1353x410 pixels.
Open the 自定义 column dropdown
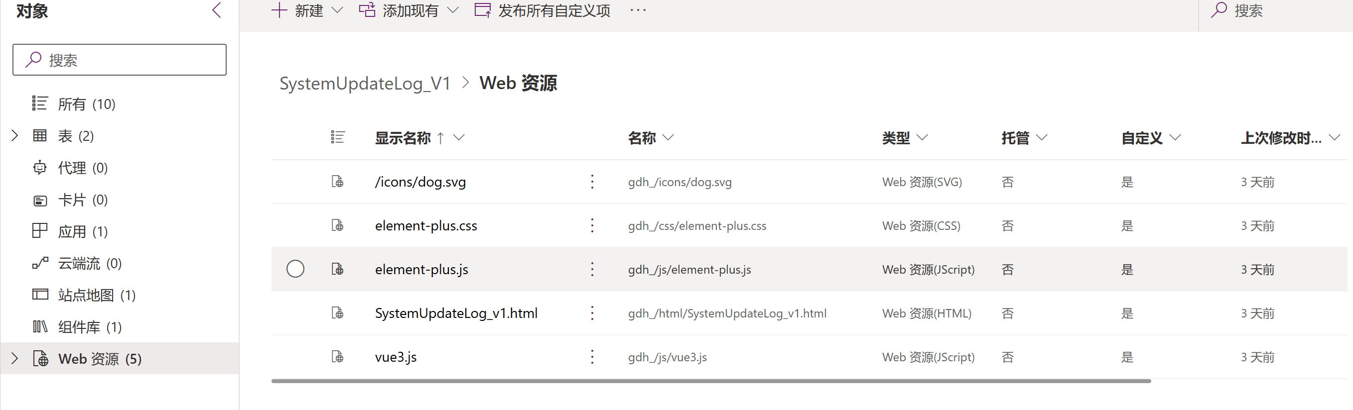pos(1175,137)
